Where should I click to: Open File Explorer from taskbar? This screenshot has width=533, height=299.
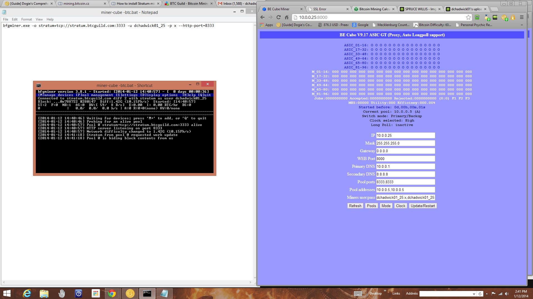44,293
